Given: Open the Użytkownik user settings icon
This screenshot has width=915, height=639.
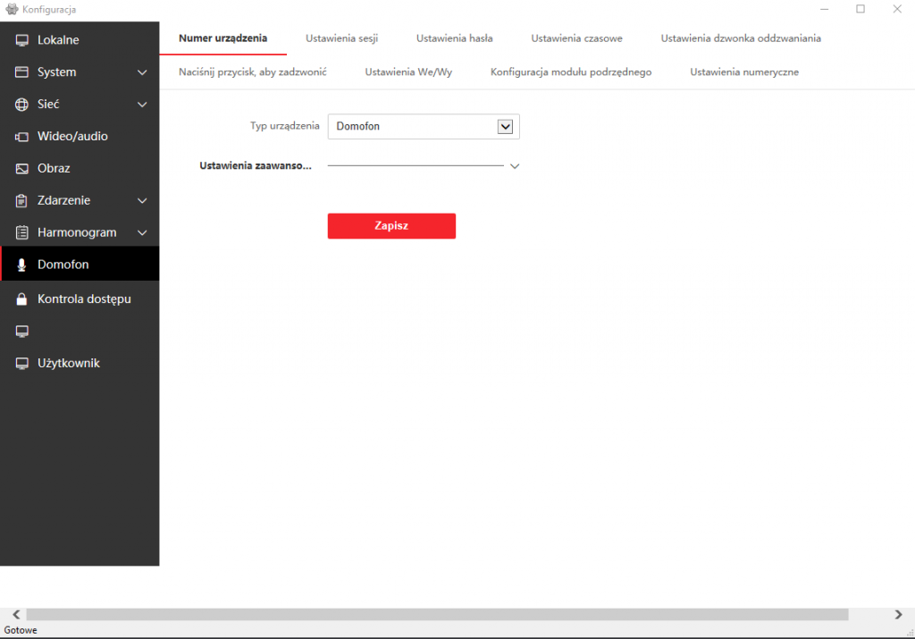Looking at the screenshot, I should click(20, 363).
